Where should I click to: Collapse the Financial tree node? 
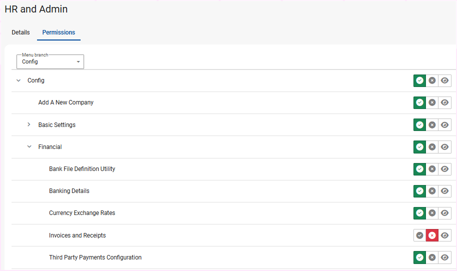[29, 147]
